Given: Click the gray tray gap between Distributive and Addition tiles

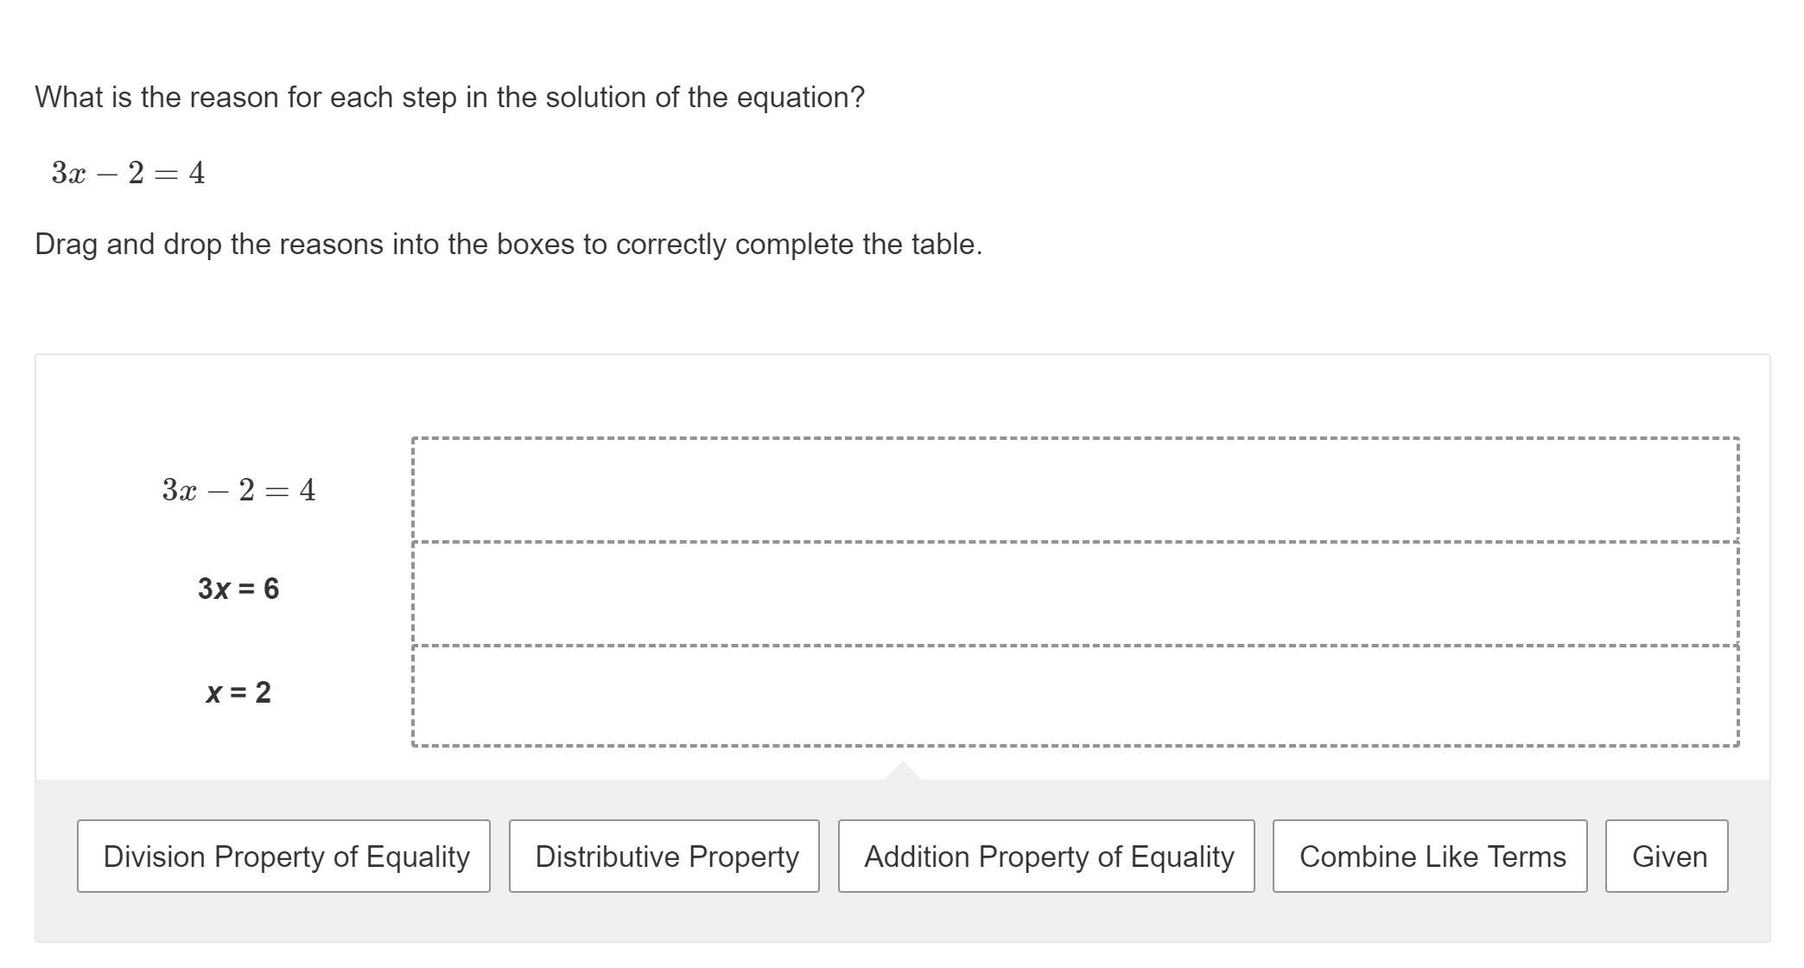Looking at the screenshot, I should click(829, 856).
